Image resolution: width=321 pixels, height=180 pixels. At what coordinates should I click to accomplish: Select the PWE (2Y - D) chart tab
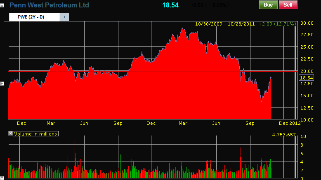(34, 17)
